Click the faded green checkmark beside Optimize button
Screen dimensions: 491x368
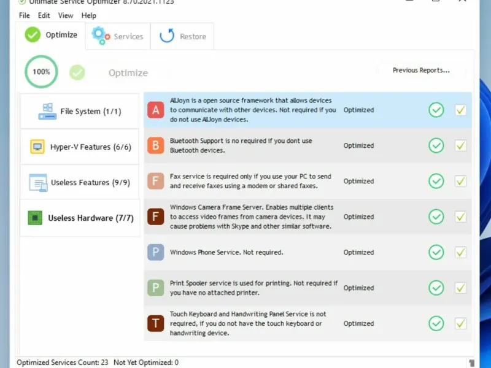[x=77, y=72]
